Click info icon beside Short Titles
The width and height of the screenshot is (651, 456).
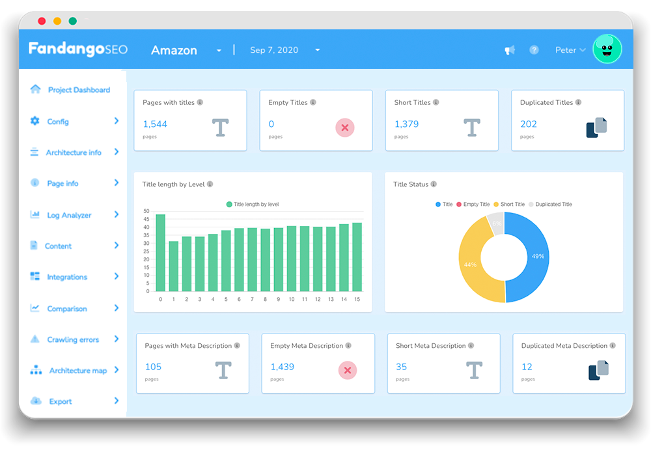(436, 102)
